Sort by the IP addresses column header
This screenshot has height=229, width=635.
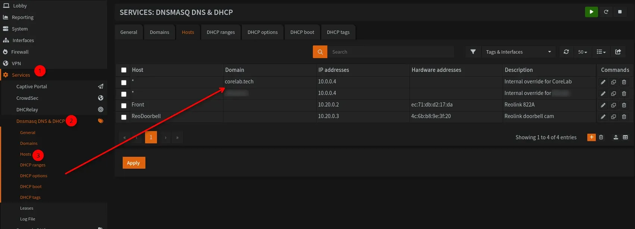(334, 70)
